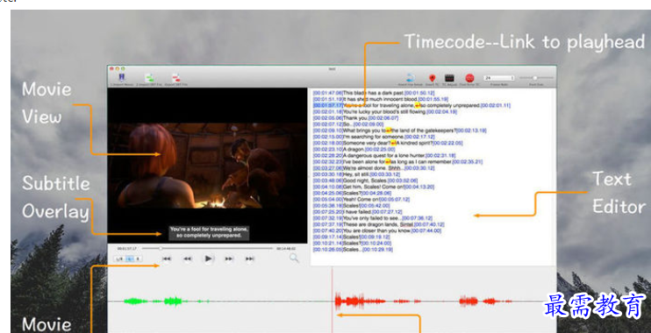Click text "I have failed"
This screenshot has width=651, height=333.
click(x=357, y=211)
